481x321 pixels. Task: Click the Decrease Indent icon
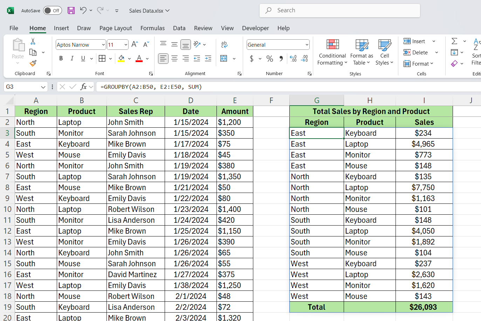(x=197, y=59)
